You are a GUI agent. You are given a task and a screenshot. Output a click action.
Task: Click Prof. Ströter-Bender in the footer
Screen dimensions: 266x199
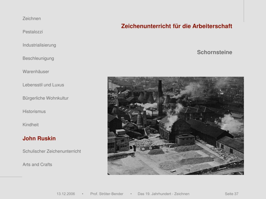click(107, 194)
